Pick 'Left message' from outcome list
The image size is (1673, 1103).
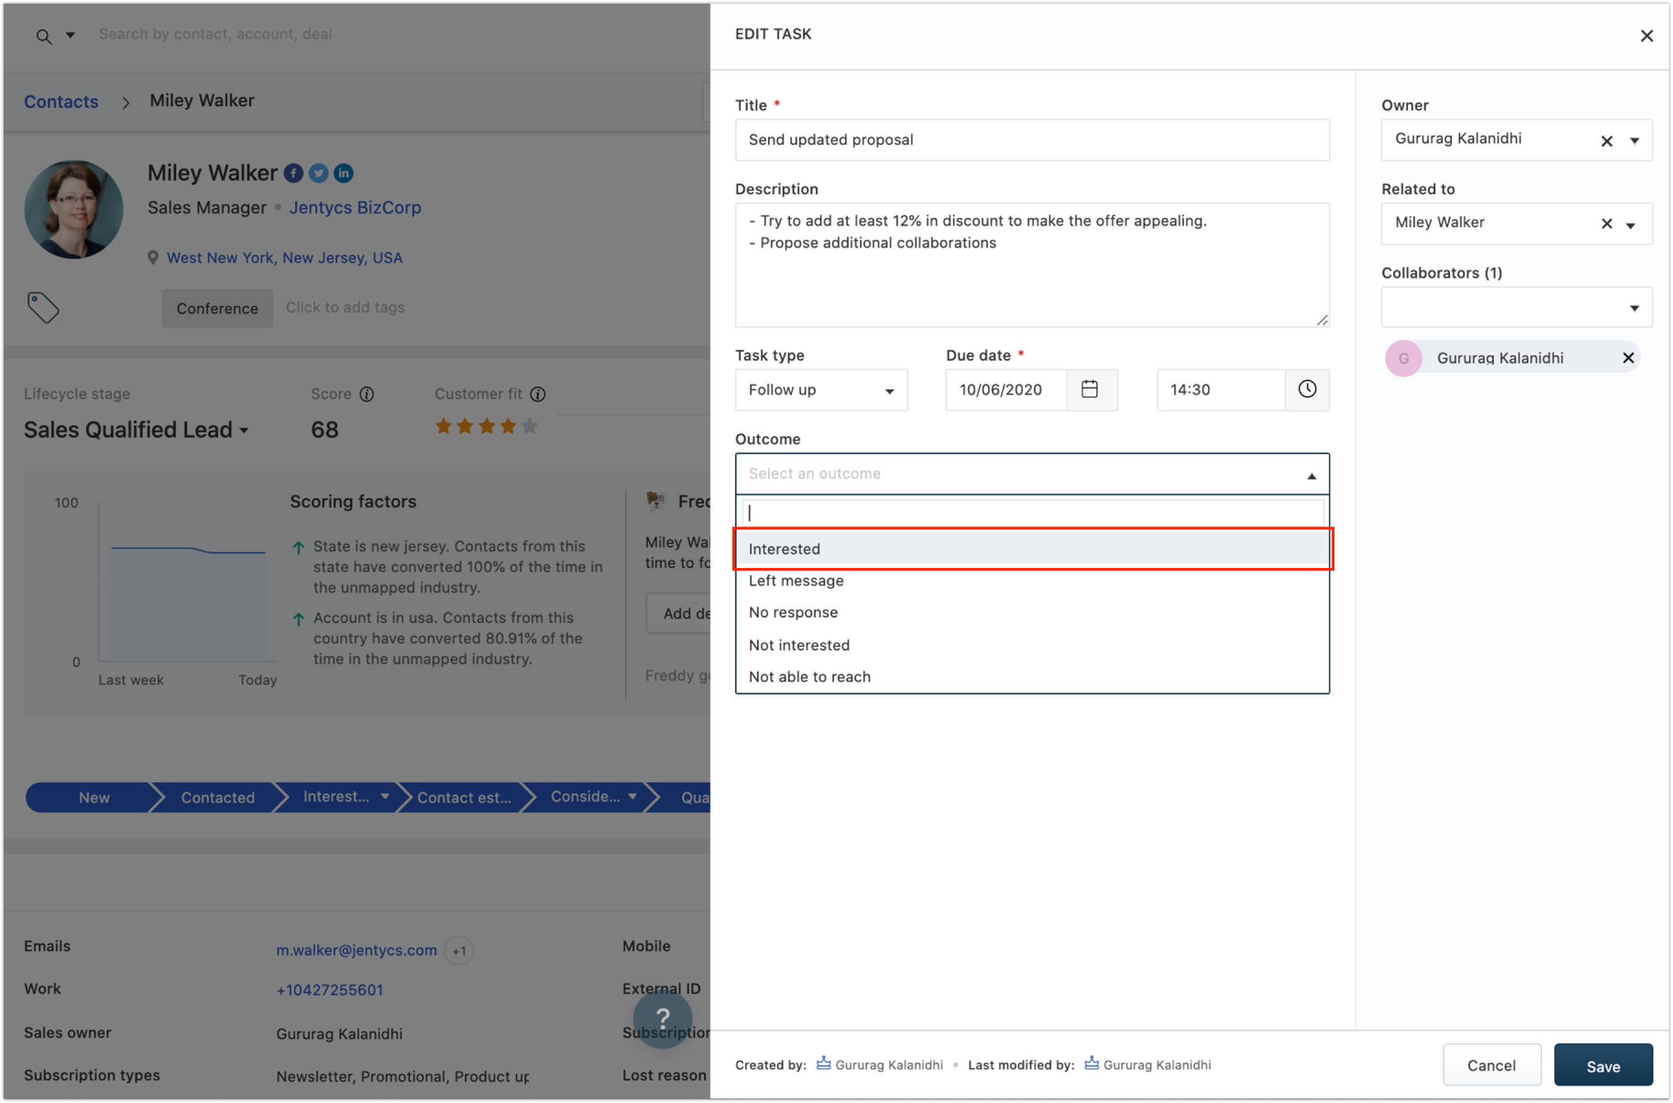coord(796,580)
